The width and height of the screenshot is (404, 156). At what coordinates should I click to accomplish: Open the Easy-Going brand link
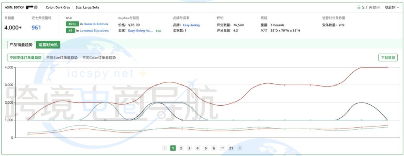point(191,25)
